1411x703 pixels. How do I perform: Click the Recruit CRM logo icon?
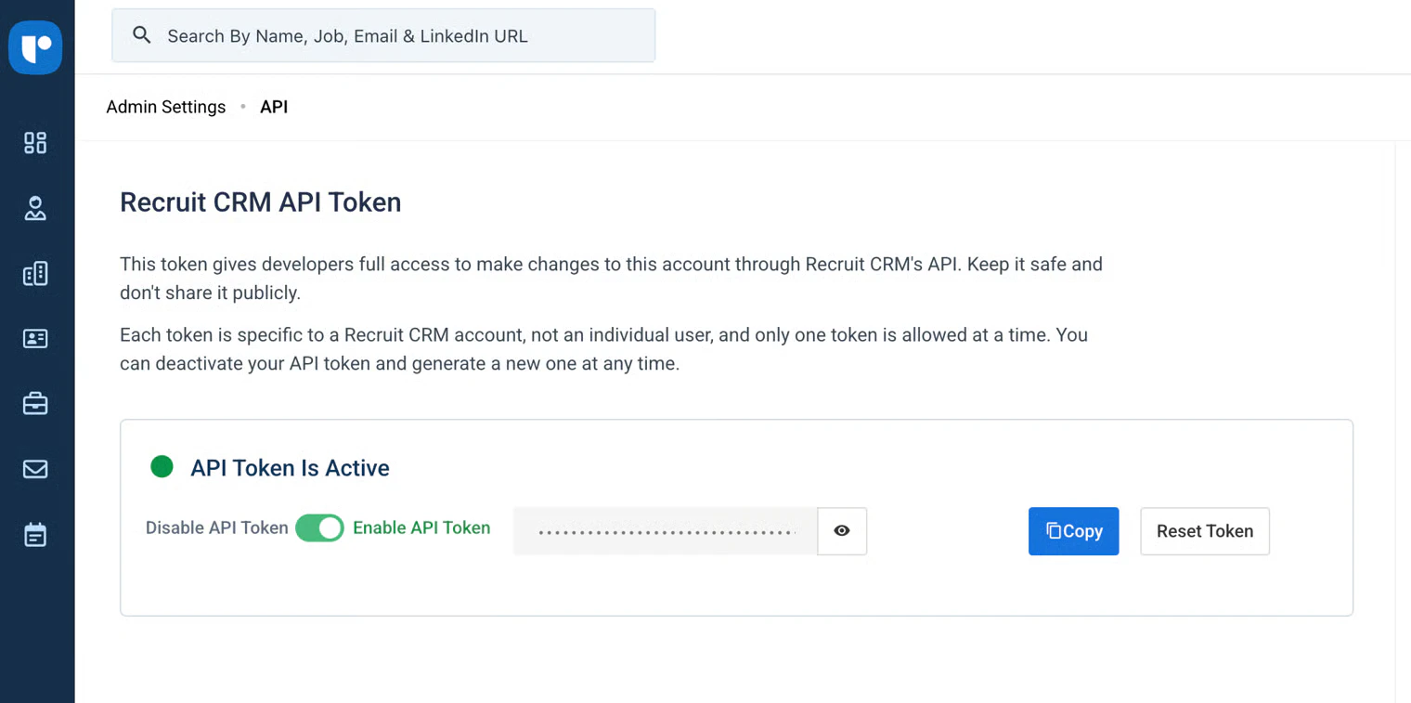pyautogui.click(x=35, y=46)
